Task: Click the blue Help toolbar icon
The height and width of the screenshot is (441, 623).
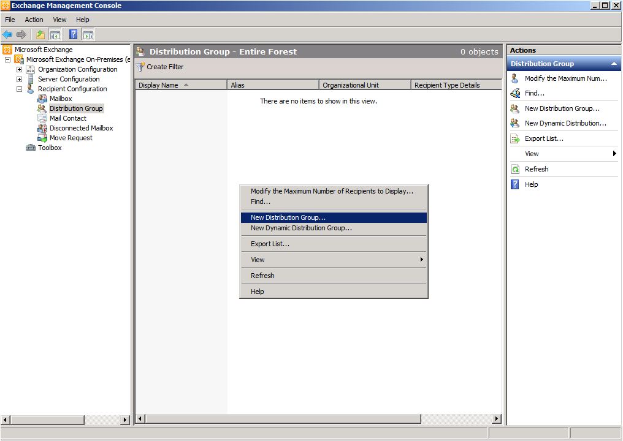Action: coord(74,34)
